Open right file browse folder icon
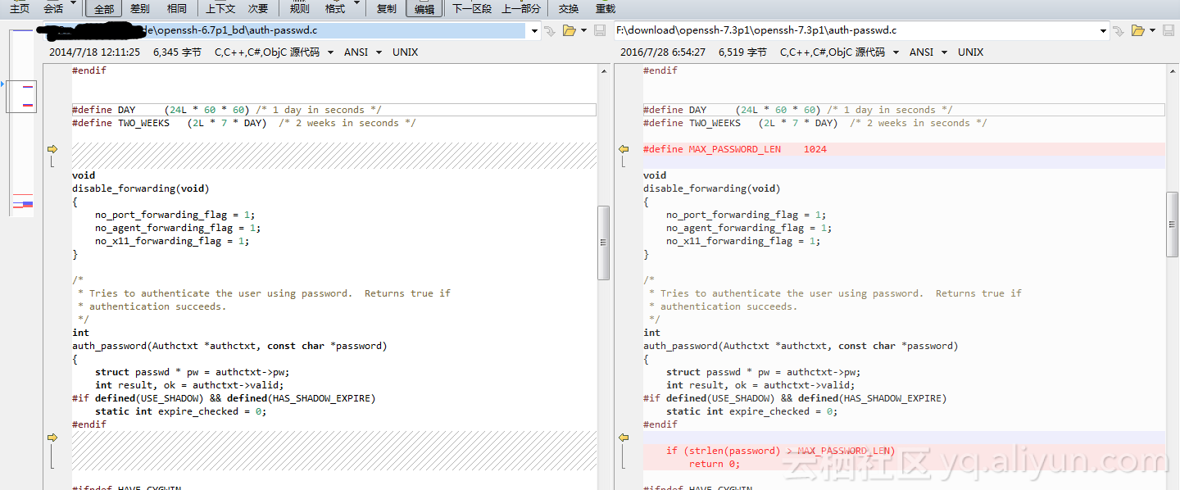The width and height of the screenshot is (1180, 490). pyautogui.click(x=1137, y=31)
